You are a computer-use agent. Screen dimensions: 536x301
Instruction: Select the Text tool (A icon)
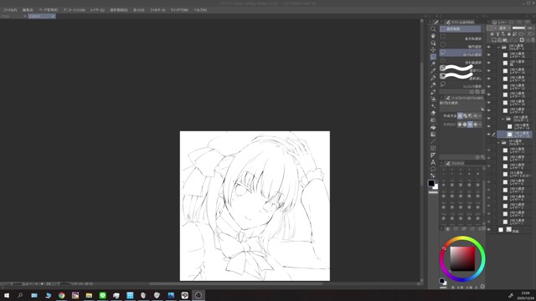[433, 162]
